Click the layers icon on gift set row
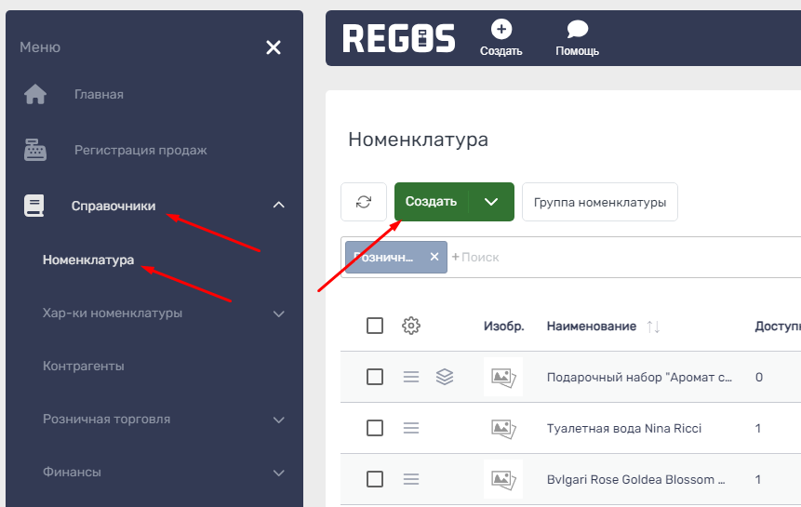Viewport: 801px width, 507px height. (x=445, y=377)
